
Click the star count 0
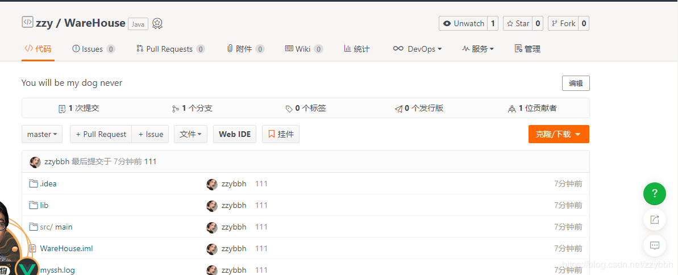pos(538,23)
